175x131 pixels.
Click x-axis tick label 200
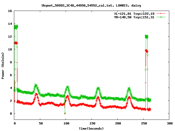pyautogui.click(x=118, y=123)
